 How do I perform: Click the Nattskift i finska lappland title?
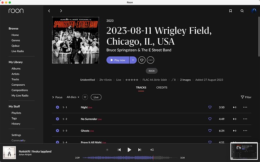click(x=35, y=151)
